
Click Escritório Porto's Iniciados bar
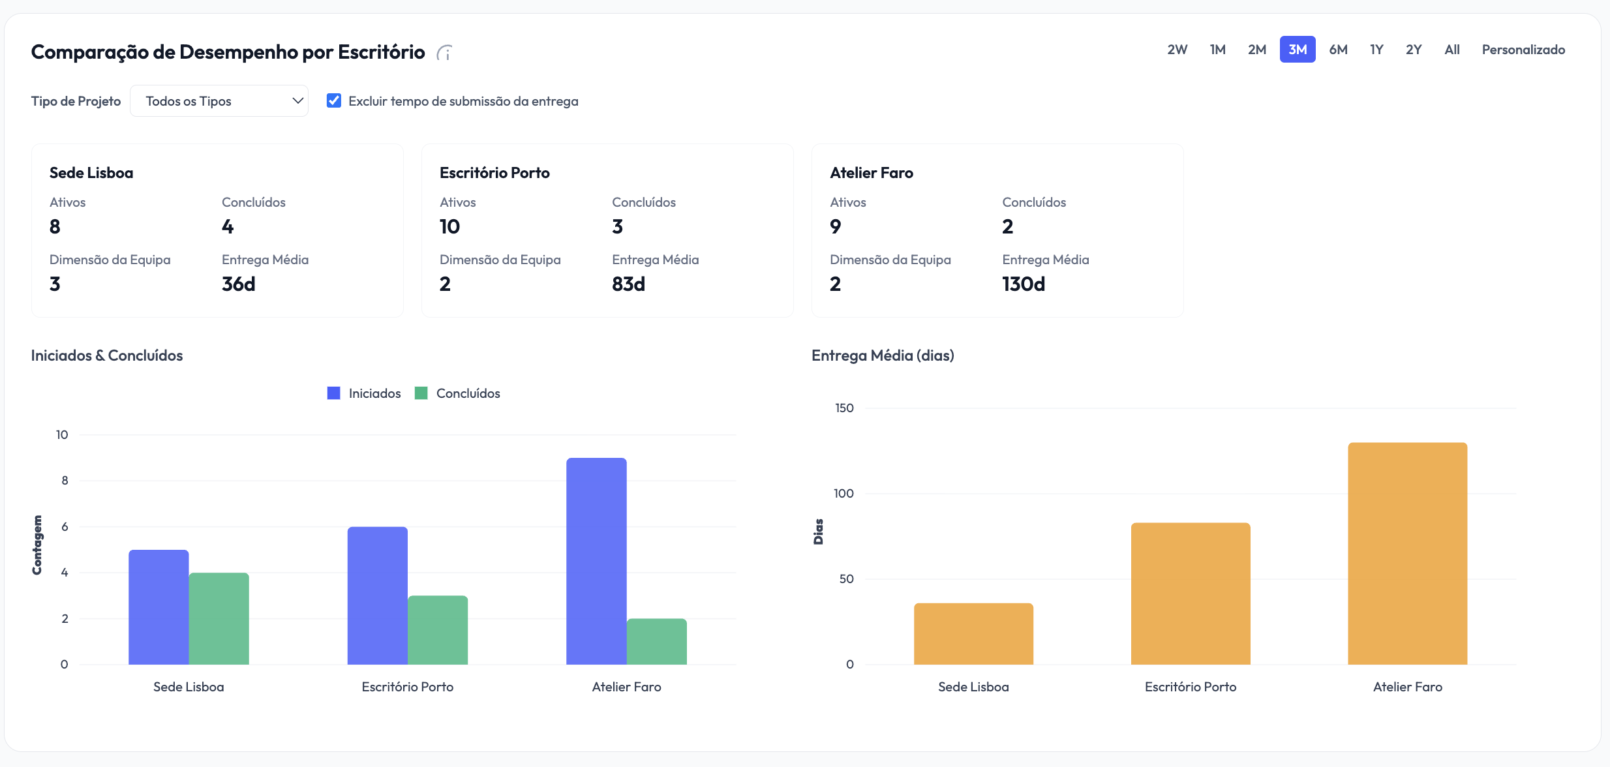(377, 594)
